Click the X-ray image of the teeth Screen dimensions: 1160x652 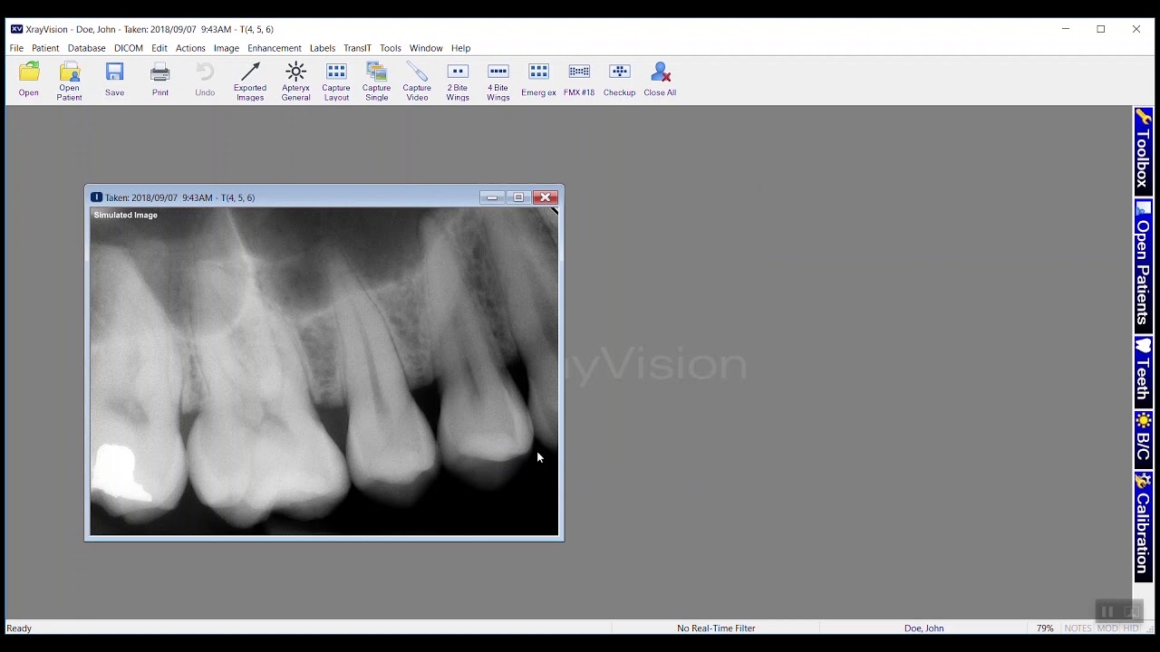[x=324, y=371]
